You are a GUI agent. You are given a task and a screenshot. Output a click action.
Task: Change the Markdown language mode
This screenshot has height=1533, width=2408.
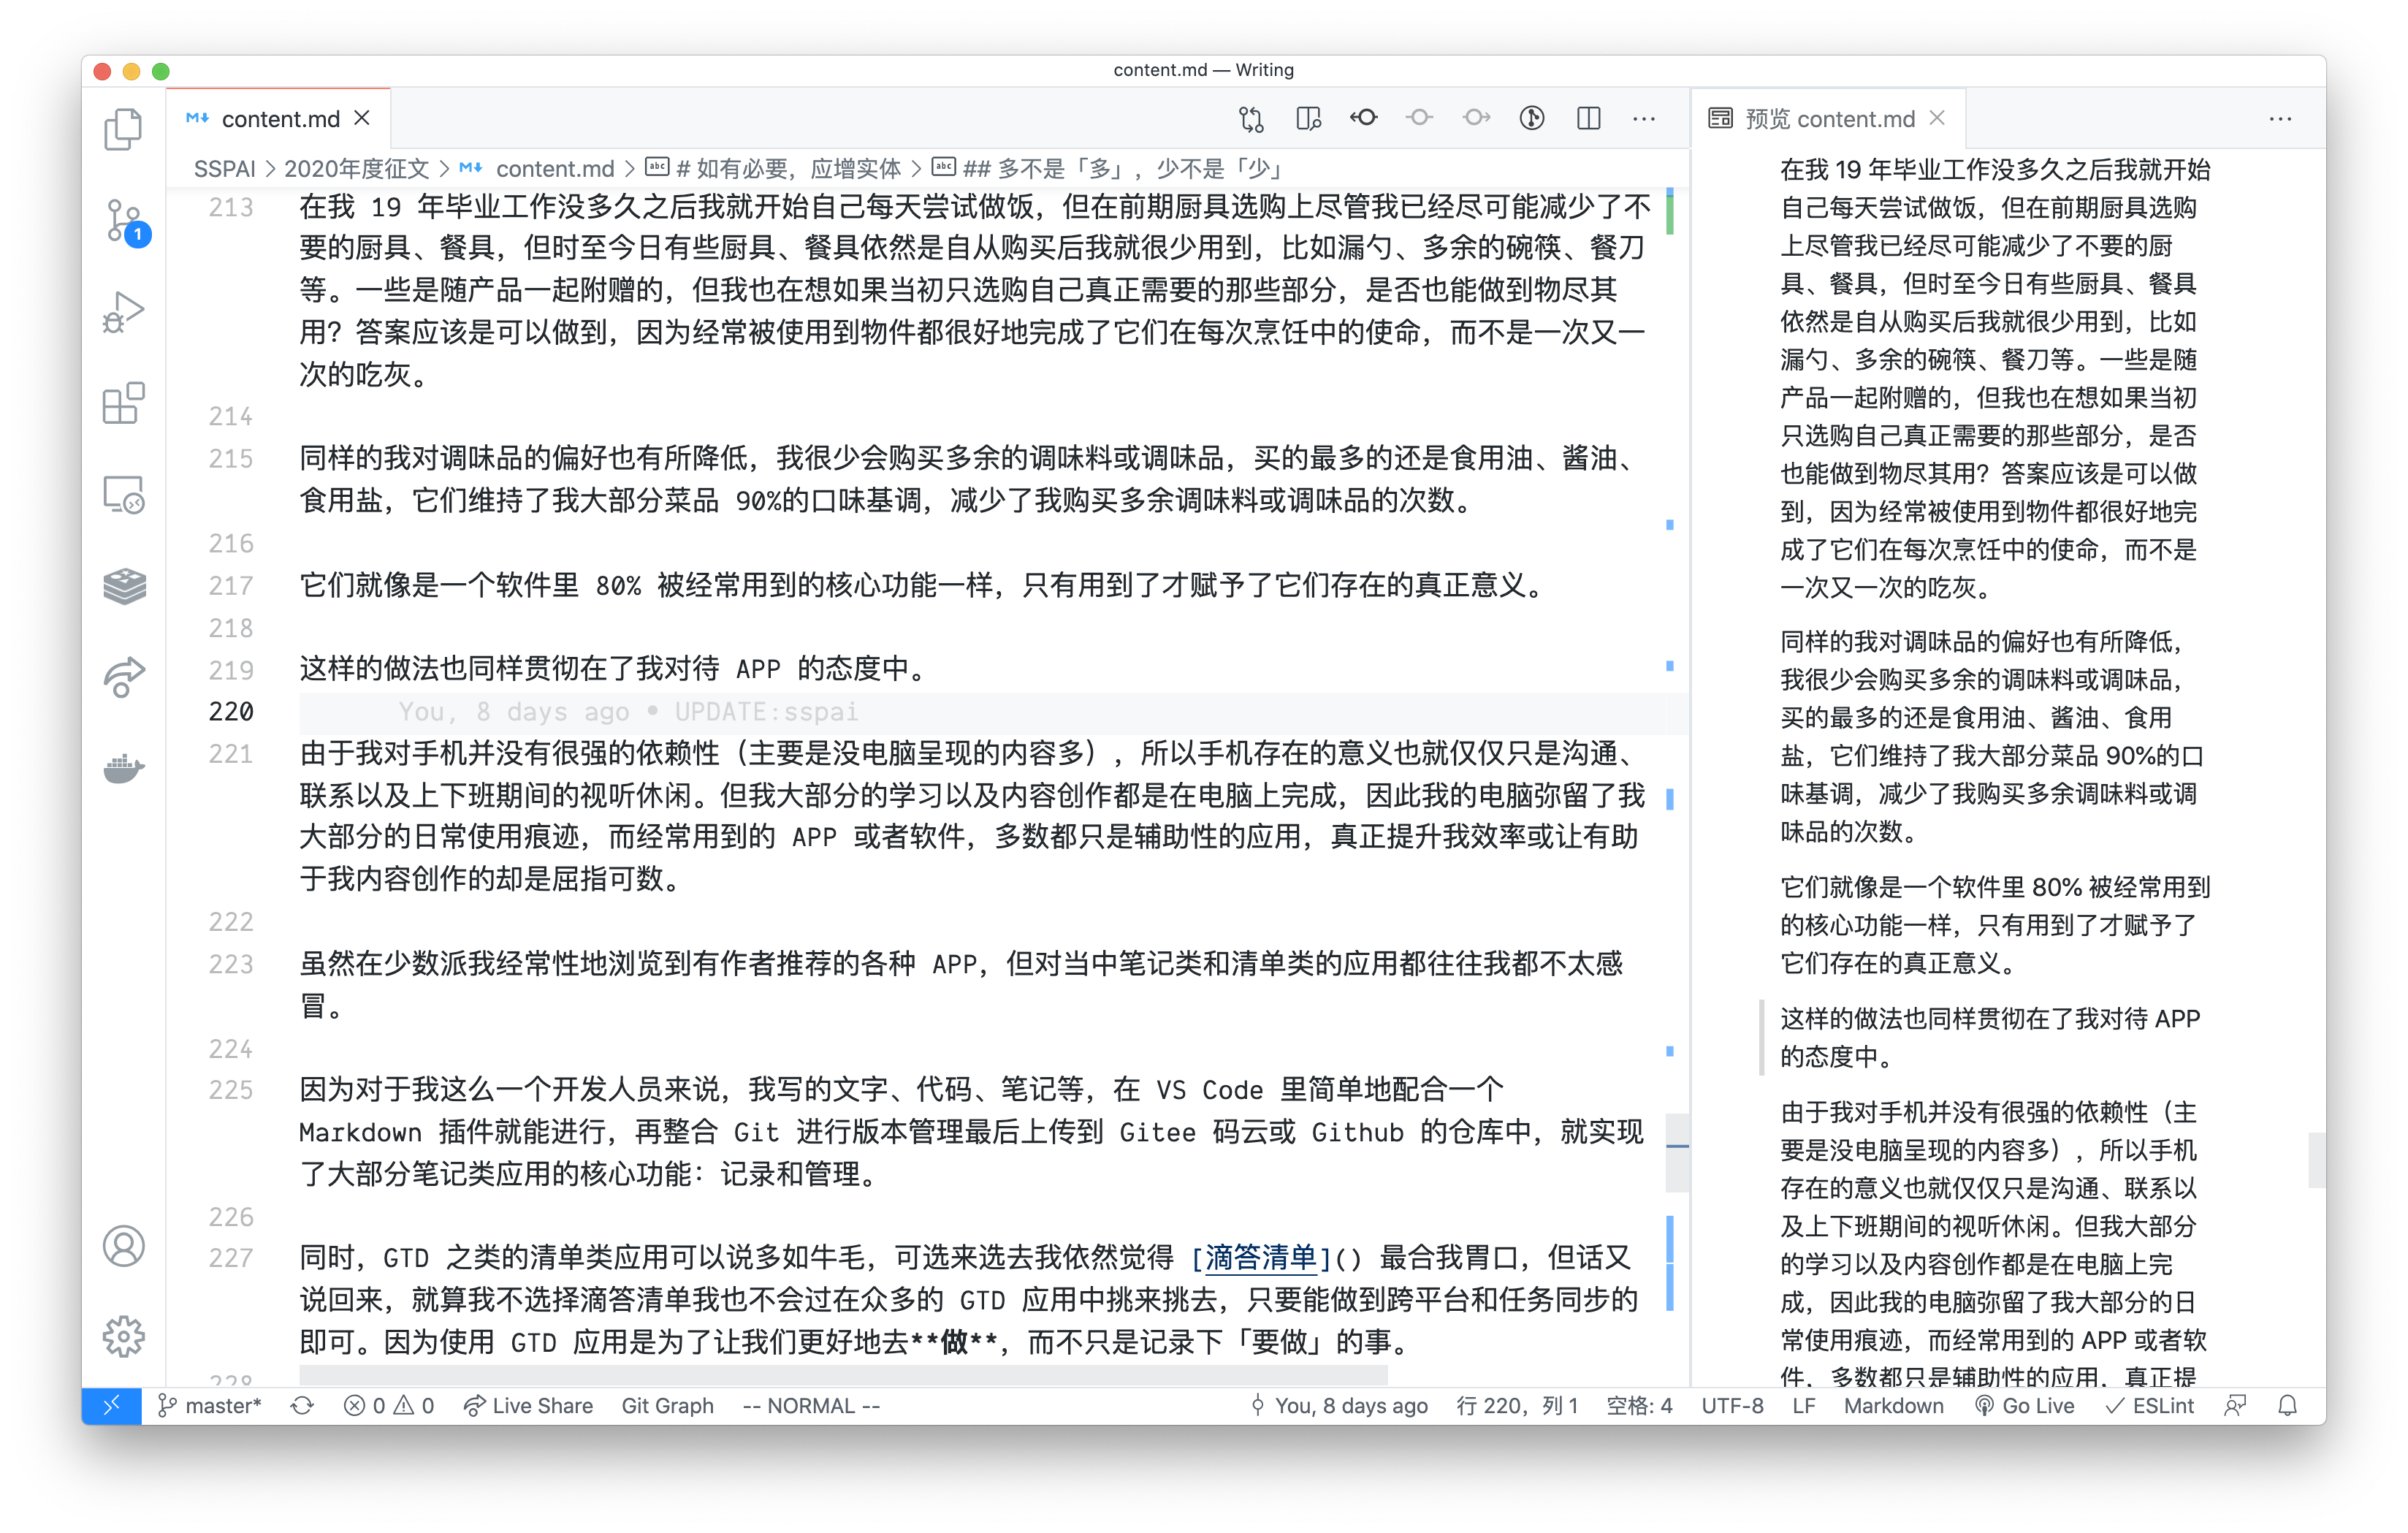tap(1893, 1405)
